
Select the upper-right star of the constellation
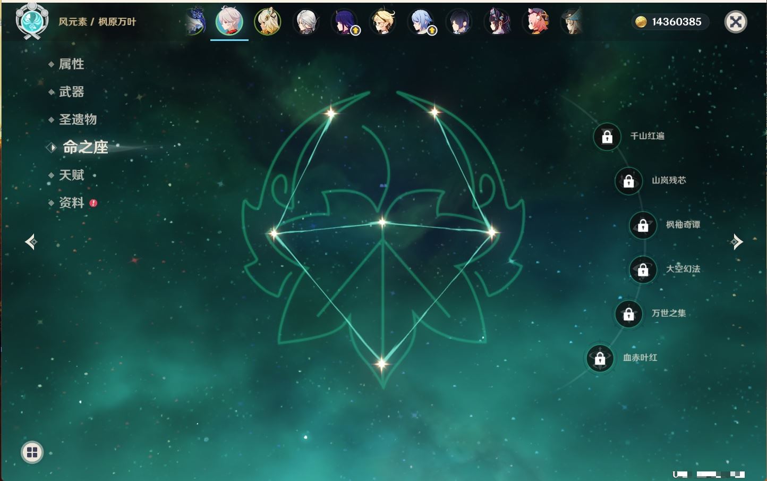click(x=434, y=112)
